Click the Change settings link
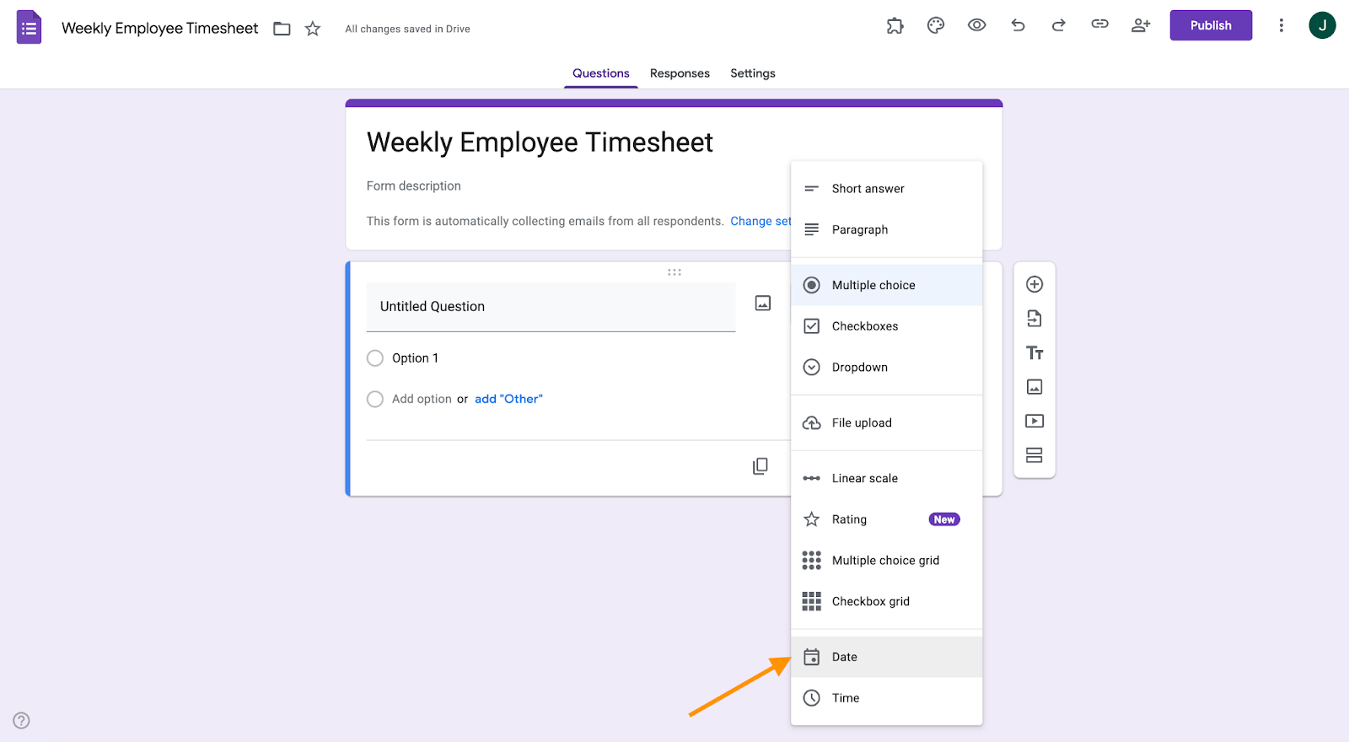This screenshot has height=742, width=1349. click(x=760, y=221)
